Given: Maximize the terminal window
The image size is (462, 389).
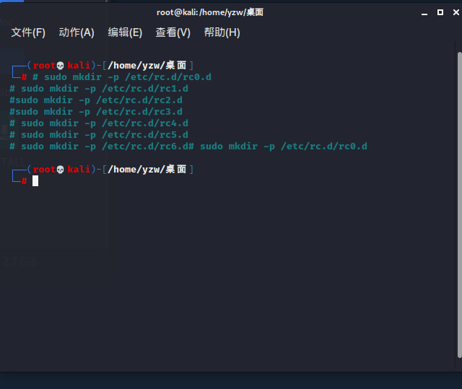Looking at the screenshot, I should coord(440,12).
